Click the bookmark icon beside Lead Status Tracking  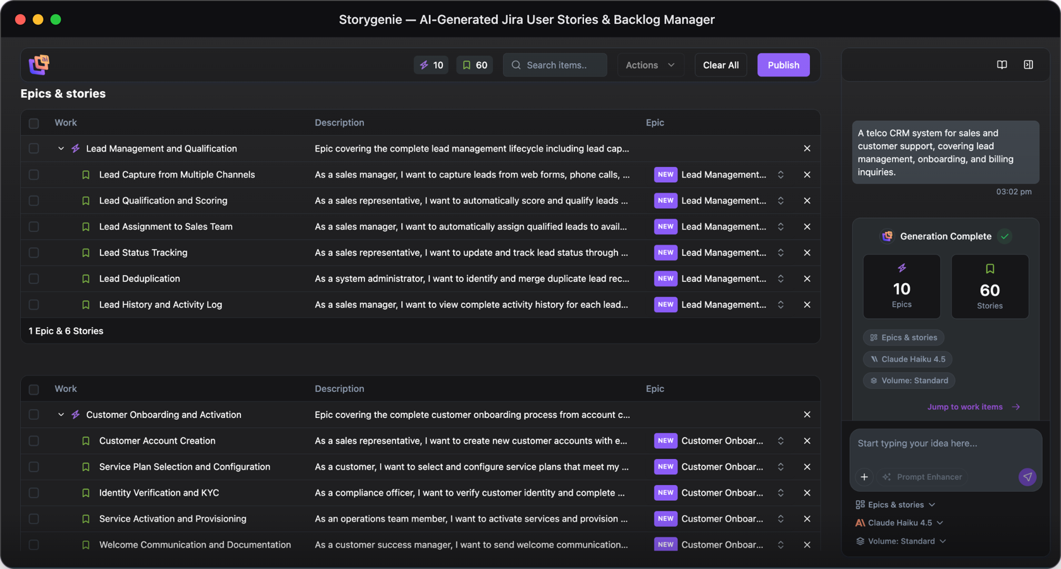[85, 252]
